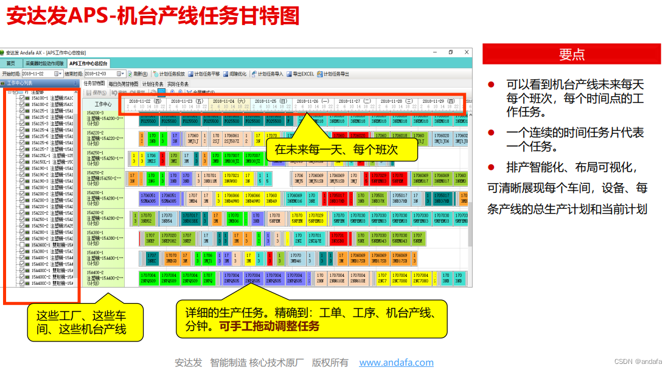This screenshot has height=370, width=671.
Task: Click the 保存(S) save icon
Action: pos(89,92)
